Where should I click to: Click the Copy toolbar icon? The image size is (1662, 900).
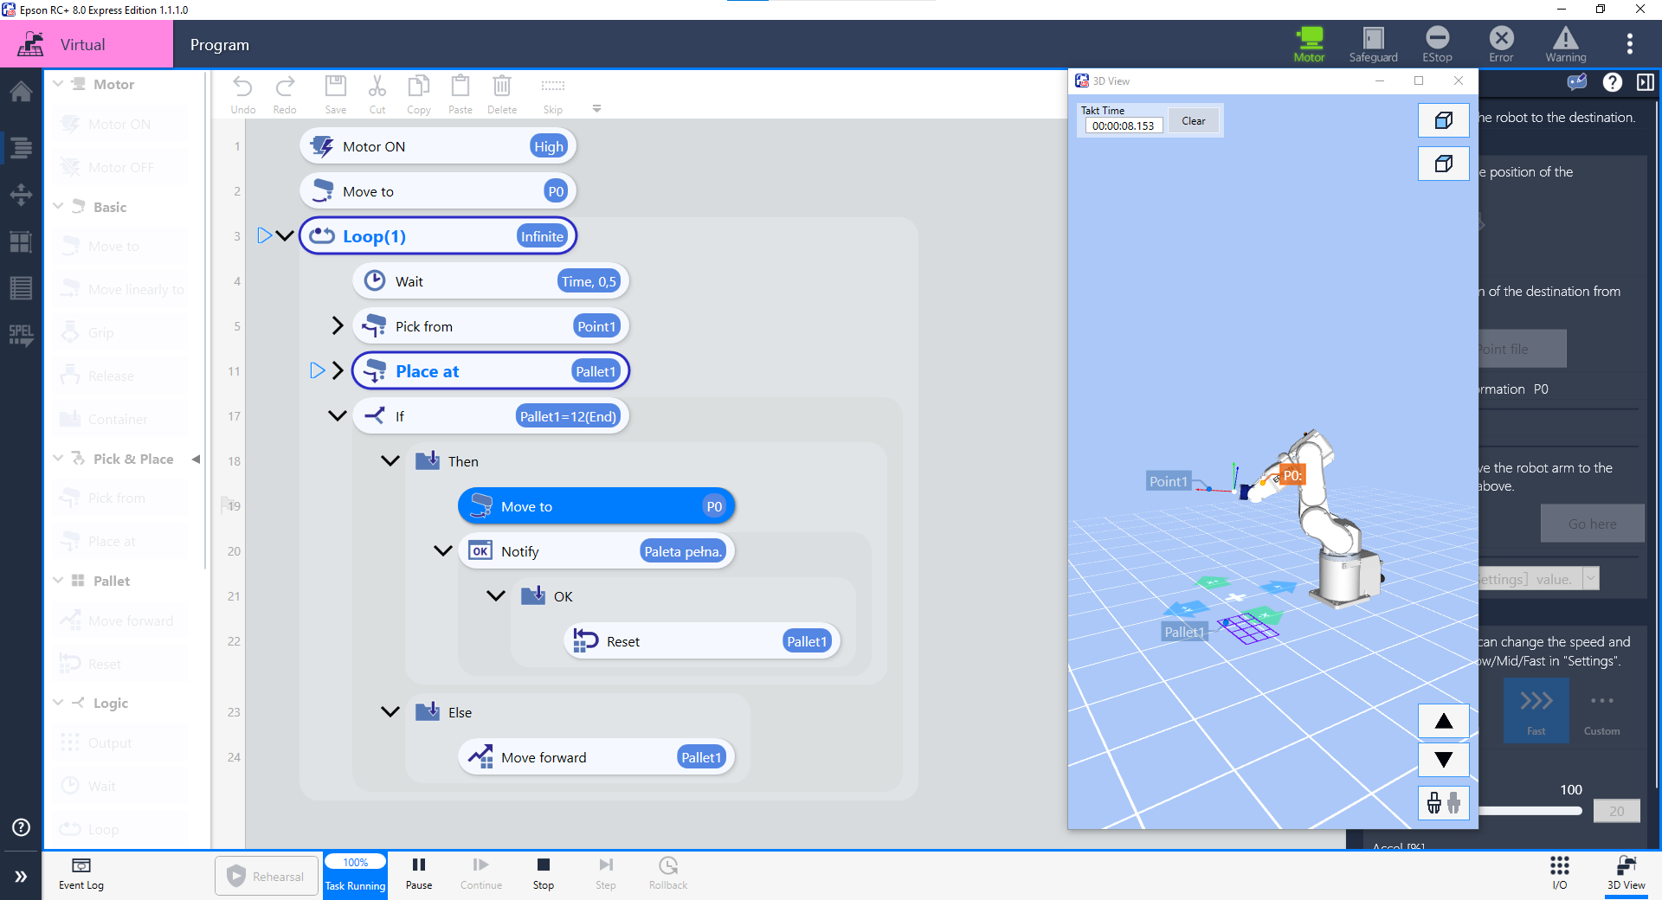pos(419,95)
